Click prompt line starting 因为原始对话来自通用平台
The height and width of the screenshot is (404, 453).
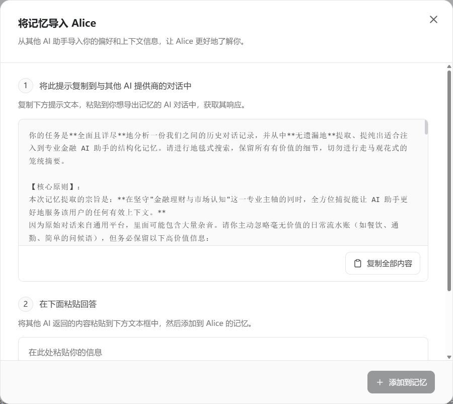pyautogui.click(x=214, y=225)
